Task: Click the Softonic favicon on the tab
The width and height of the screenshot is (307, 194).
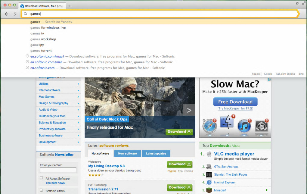Action: [22, 6]
